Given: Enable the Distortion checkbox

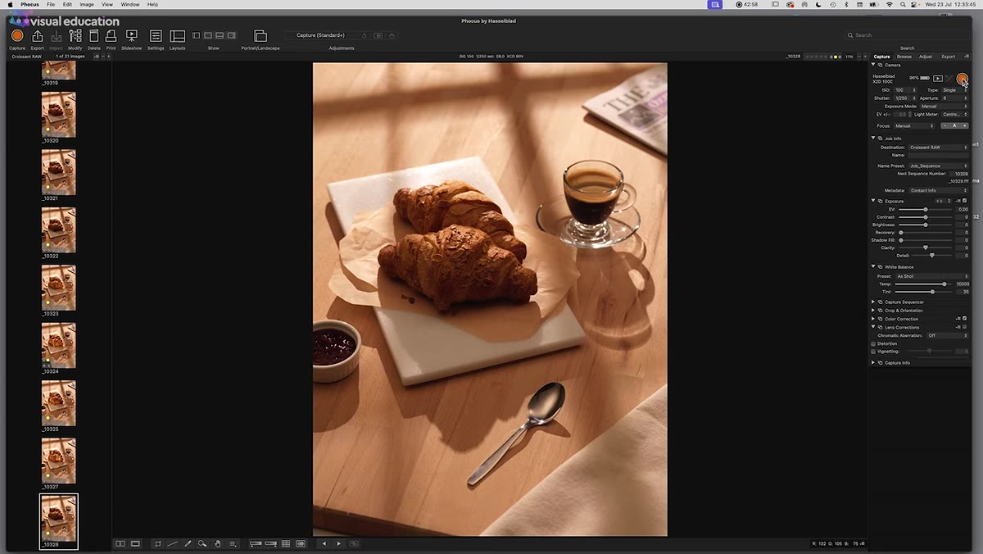Looking at the screenshot, I should pos(873,343).
